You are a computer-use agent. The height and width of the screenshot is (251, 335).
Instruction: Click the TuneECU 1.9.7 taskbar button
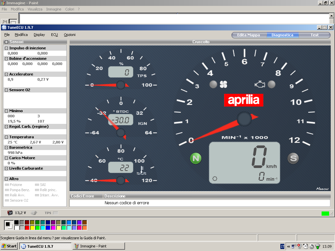point(45,246)
